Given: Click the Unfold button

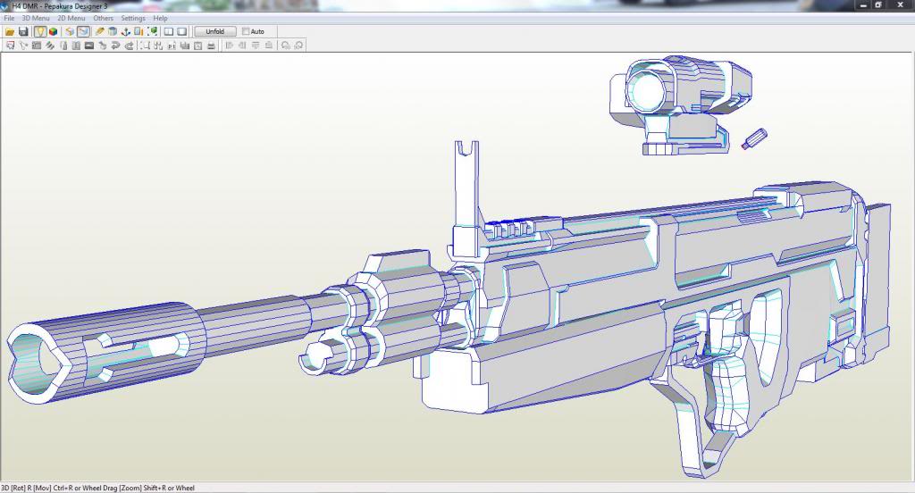Looking at the screenshot, I should point(214,31).
